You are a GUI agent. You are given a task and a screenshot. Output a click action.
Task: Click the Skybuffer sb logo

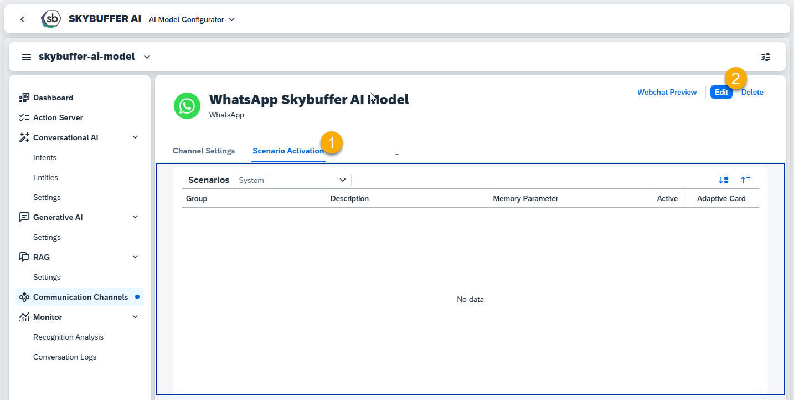(51, 19)
